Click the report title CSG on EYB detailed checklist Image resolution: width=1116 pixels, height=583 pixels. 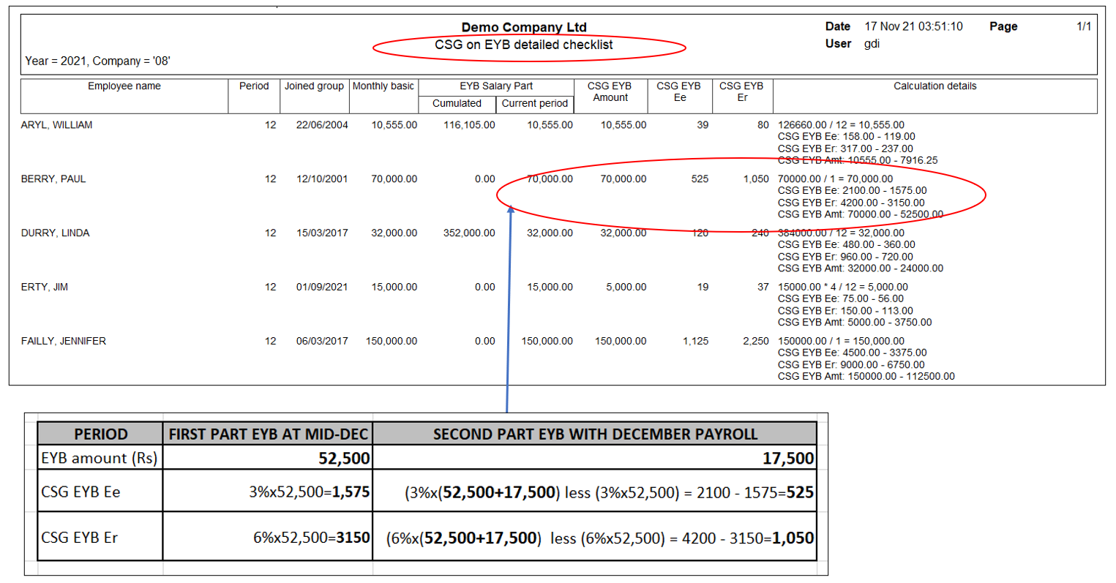pos(523,45)
